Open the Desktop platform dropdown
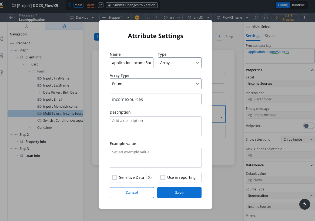This screenshot has width=315, height=221. 82,18
